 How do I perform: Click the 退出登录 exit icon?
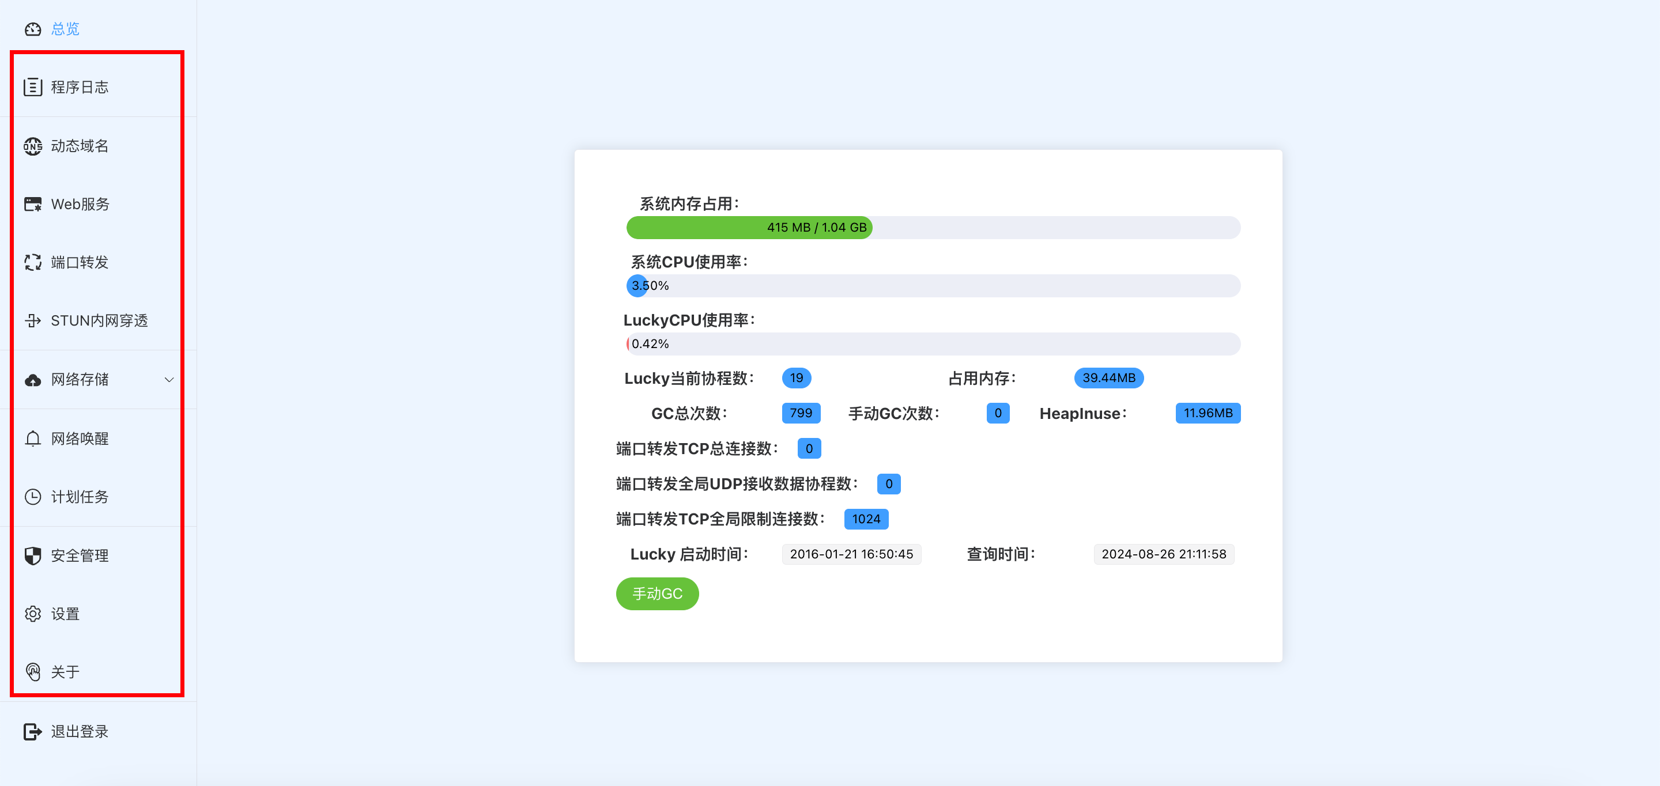click(x=33, y=731)
